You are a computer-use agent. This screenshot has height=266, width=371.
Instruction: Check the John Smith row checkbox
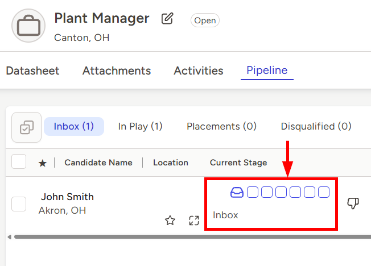[x=19, y=203]
